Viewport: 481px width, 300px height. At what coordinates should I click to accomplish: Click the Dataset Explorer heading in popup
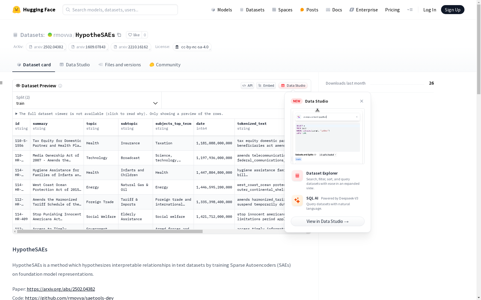click(x=322, y=173)
